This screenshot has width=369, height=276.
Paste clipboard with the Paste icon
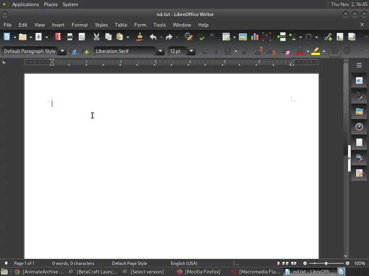tap(120, 37)
